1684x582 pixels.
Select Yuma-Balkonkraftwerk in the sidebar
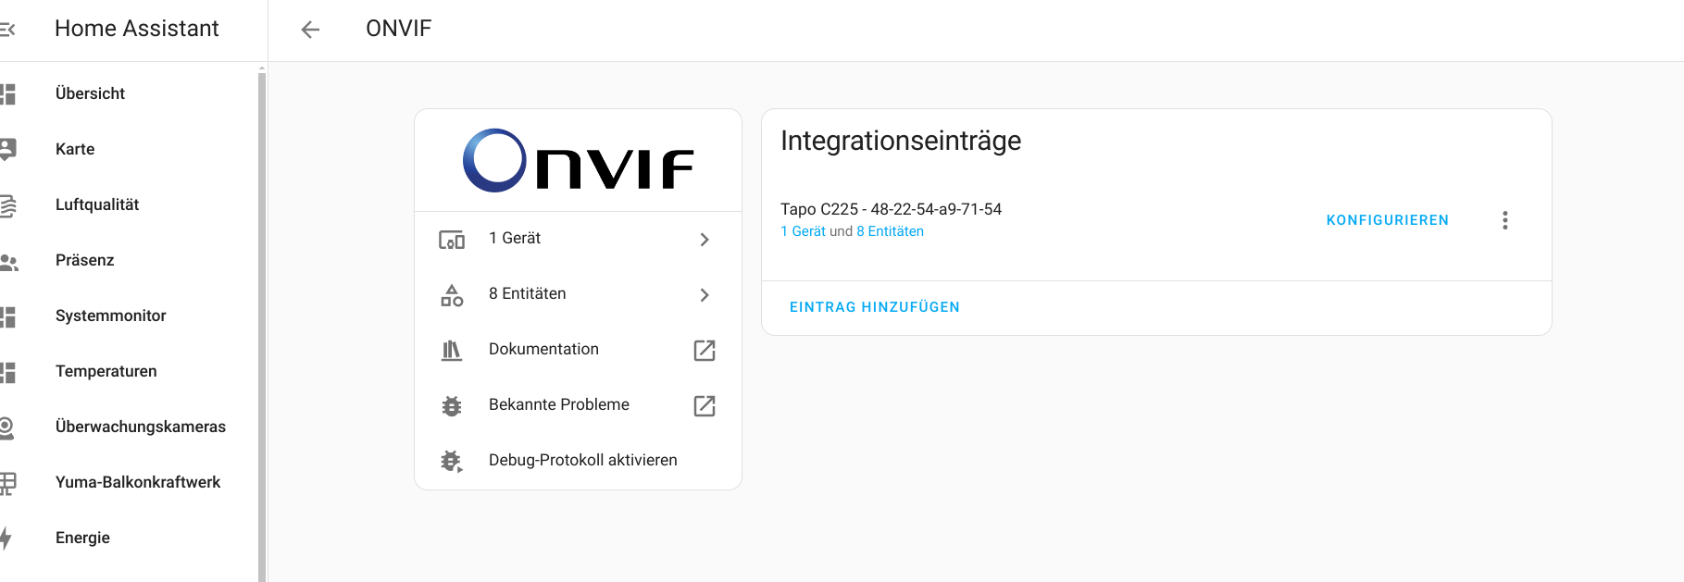click(x=137, y=482)
